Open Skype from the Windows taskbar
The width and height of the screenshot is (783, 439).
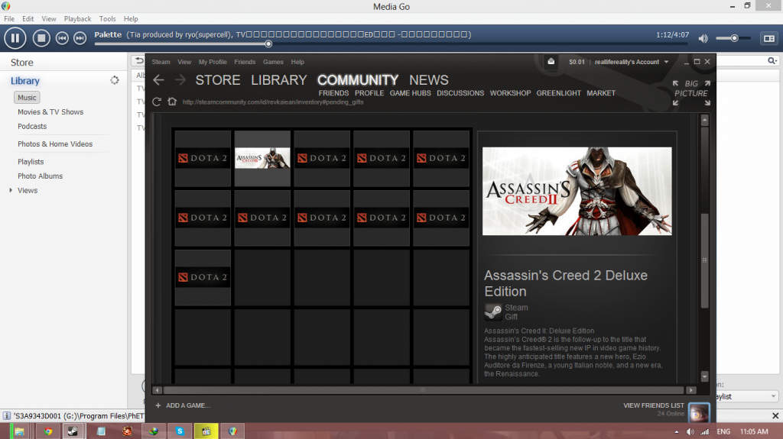(x=180, y=431)
